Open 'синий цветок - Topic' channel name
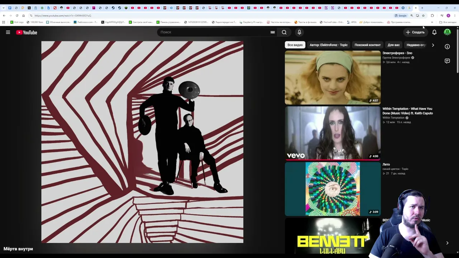The width and height of the screenshot is (459, 258). pyautogui.click(x=395, y=169)
